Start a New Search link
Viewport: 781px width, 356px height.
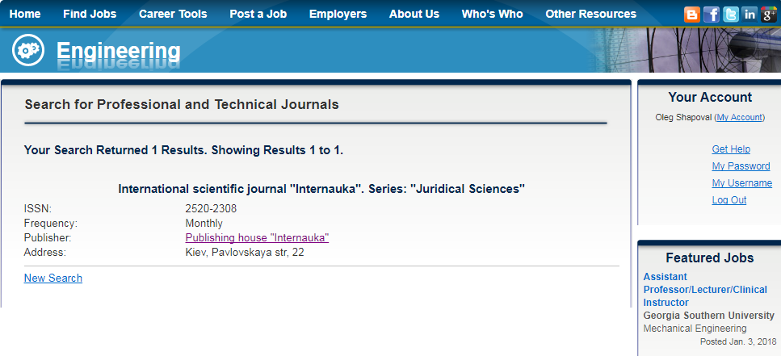[52, 278]
